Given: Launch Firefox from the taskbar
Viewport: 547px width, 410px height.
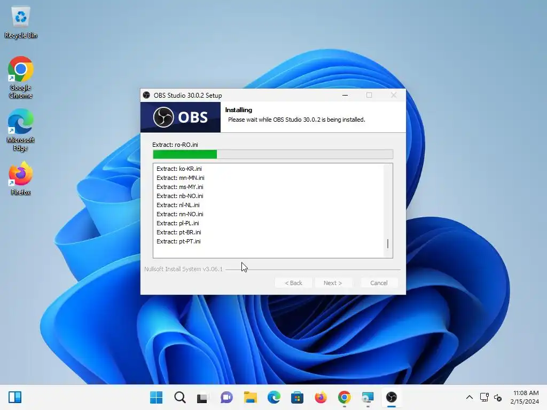Looking at the screenshot, I should [321, 397].
